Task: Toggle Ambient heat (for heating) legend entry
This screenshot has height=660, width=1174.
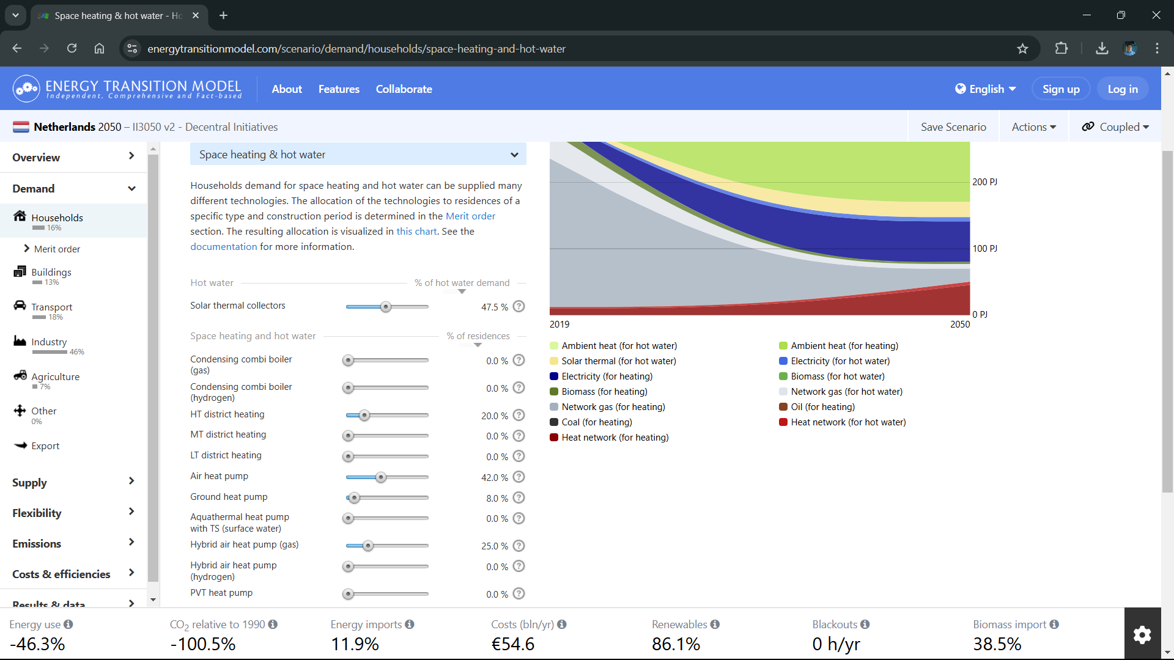Action: tap(838, 346)
